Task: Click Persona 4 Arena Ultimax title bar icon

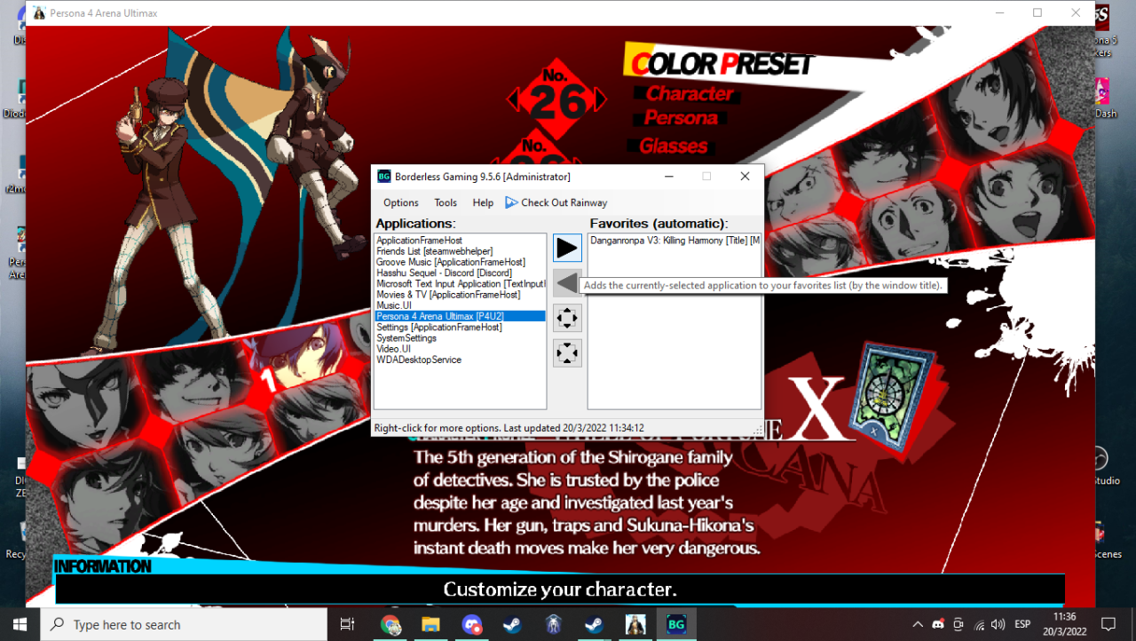Action: pyautogui.click(x=39, y=13)
